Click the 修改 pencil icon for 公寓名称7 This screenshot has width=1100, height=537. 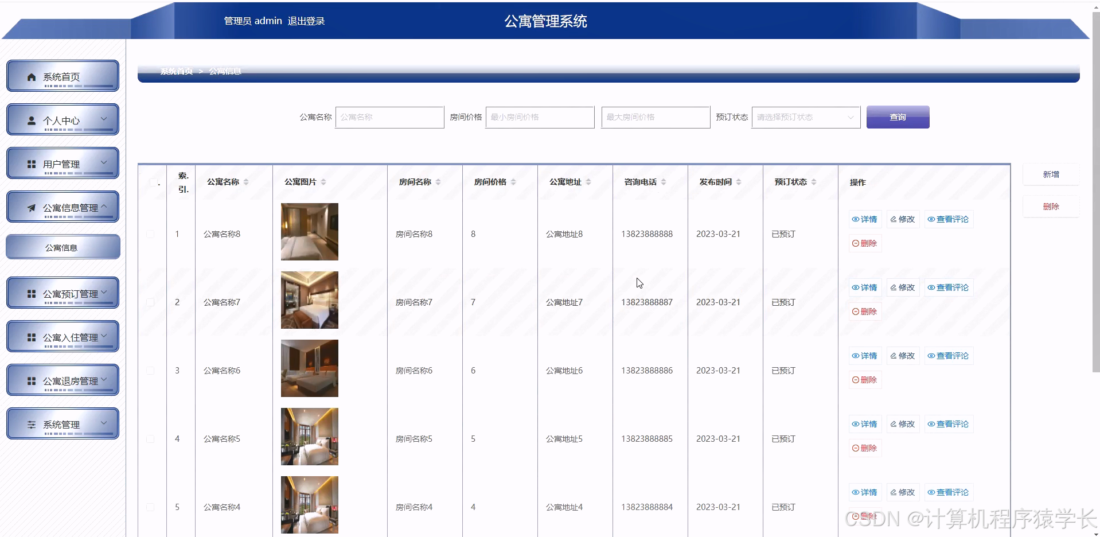(x=894, y=287)
